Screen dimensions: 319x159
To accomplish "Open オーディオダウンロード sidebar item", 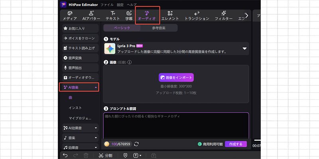I will 81,78.
